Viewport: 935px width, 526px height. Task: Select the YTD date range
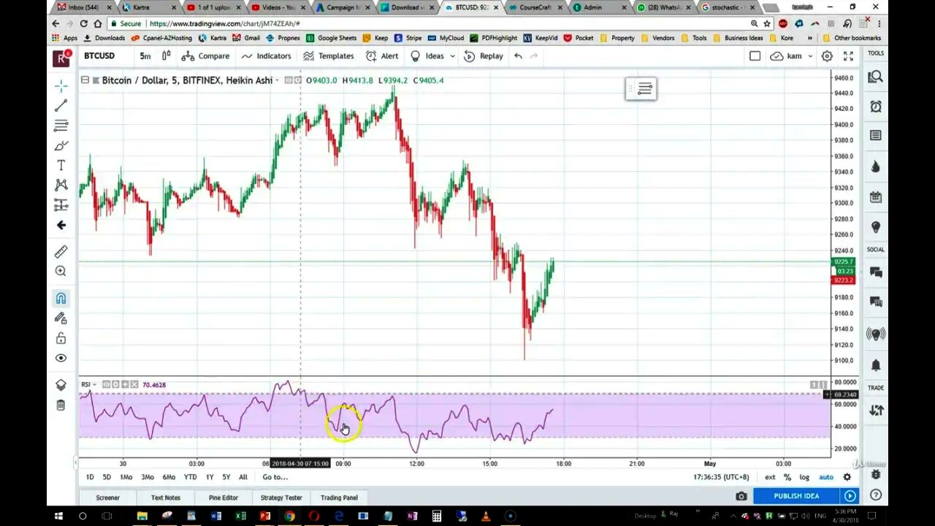190,477
